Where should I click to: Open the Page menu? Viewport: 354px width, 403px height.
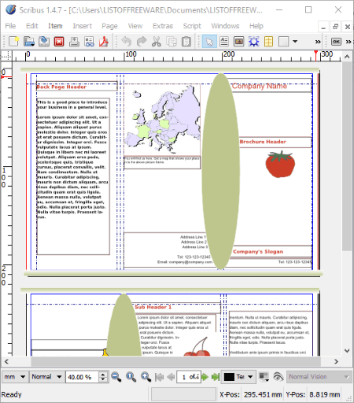click(109, 26)
